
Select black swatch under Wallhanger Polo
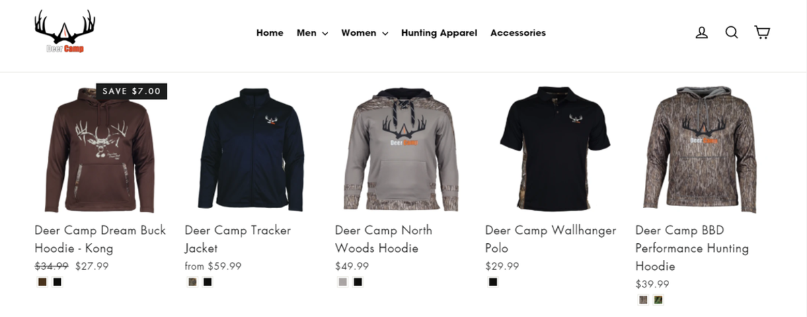(x=493, y=282)
